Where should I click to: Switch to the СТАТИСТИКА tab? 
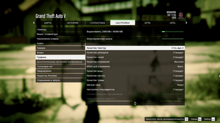coord(98,23)
